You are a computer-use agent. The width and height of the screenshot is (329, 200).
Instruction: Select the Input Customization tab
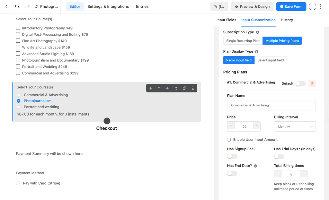click(258, 20)
